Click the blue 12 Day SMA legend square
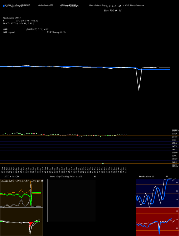This screenshot has height=236, width=179. pyautogui.click(x=4, y=6)
